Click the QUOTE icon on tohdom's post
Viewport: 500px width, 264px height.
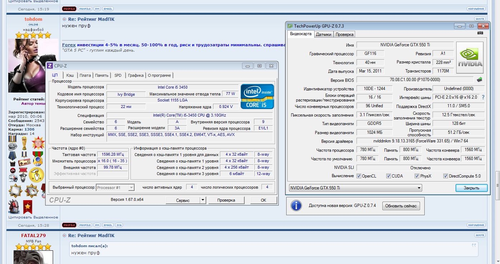[480, 19]
